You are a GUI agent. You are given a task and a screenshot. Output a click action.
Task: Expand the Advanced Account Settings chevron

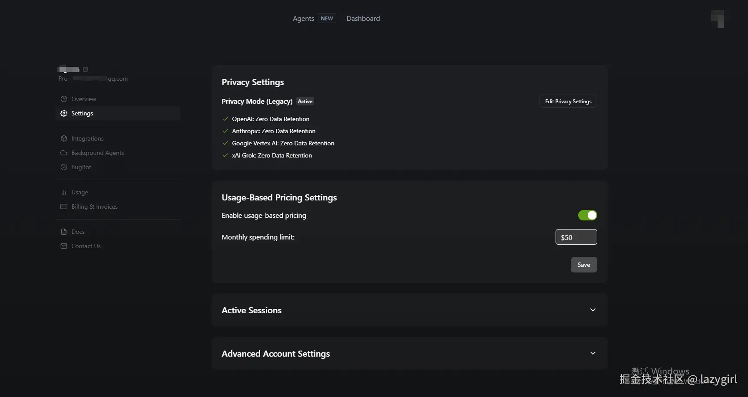[x=592, y=353]
